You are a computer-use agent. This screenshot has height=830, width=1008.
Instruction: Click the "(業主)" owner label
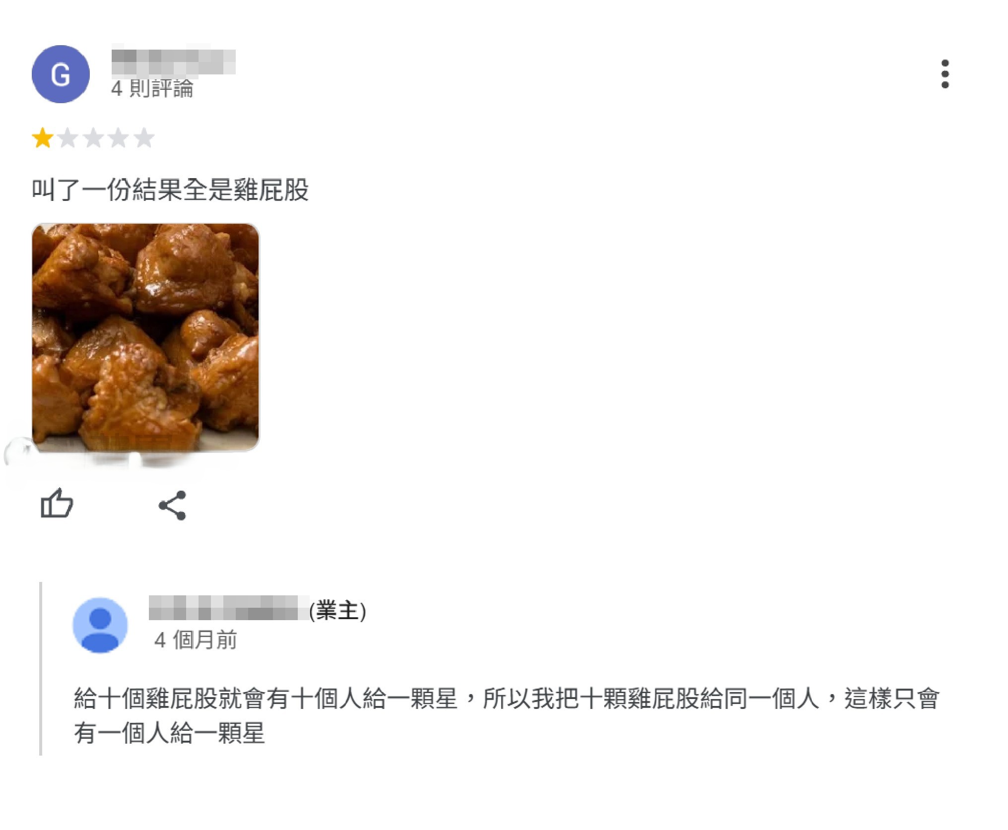coord(337,610)
